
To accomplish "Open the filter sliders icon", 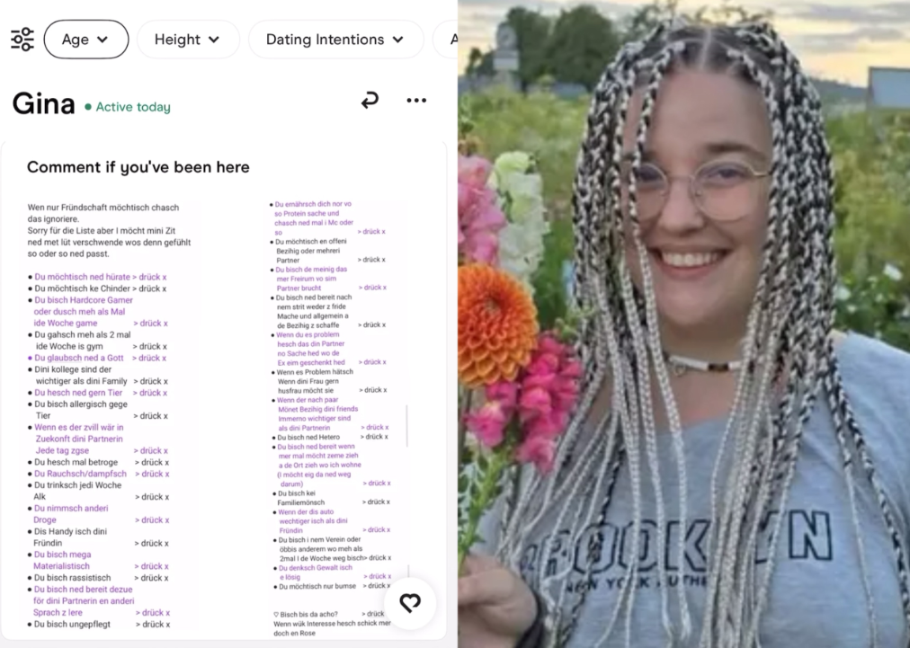I will coord(22,40).
